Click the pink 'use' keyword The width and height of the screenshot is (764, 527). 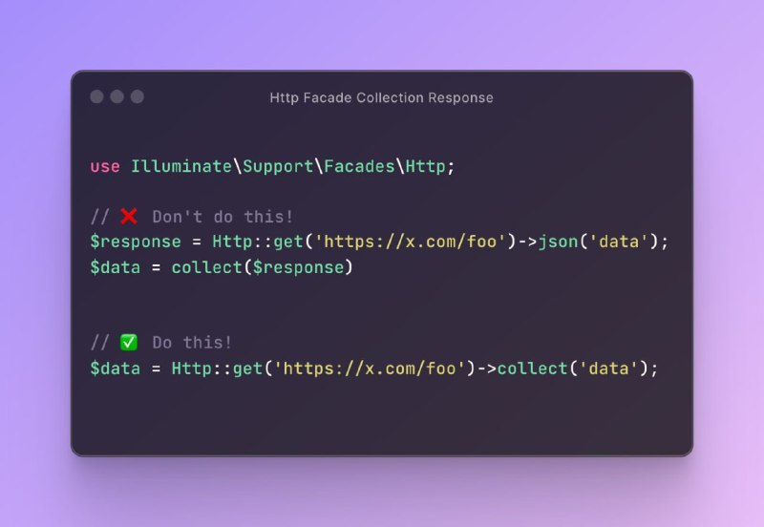pos(105,167)
